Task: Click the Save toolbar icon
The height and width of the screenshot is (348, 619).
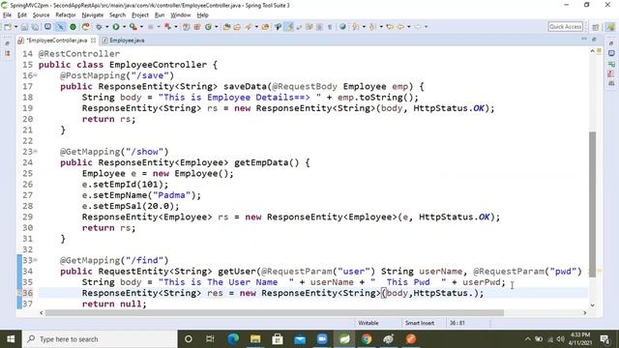Action: click(24, 27)
